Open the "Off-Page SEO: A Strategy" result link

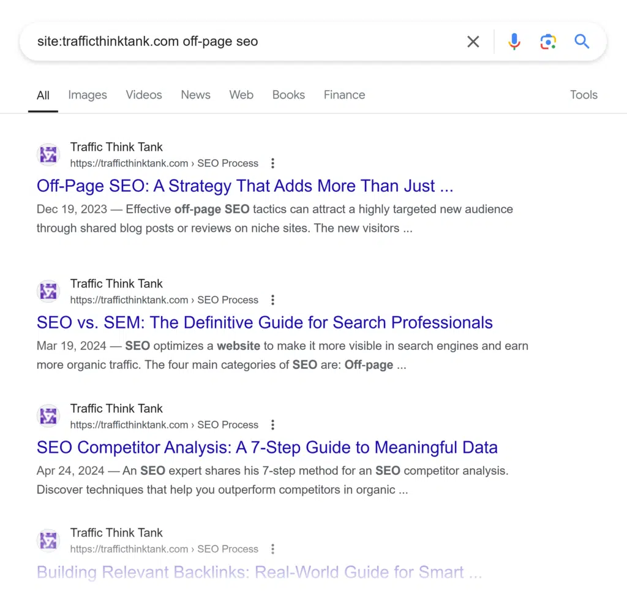coord(245,186)
